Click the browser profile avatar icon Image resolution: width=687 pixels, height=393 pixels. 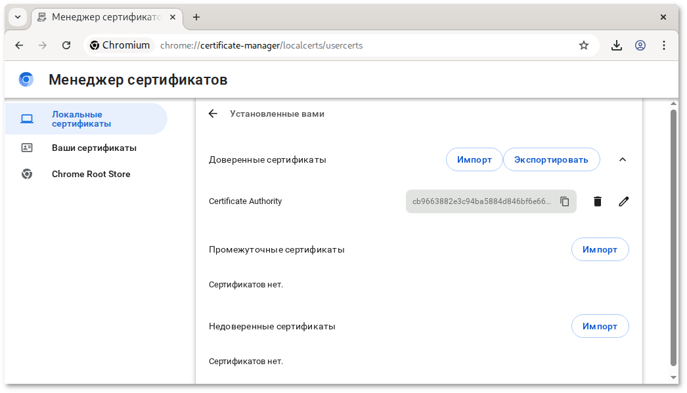click(x=640, y=45)
